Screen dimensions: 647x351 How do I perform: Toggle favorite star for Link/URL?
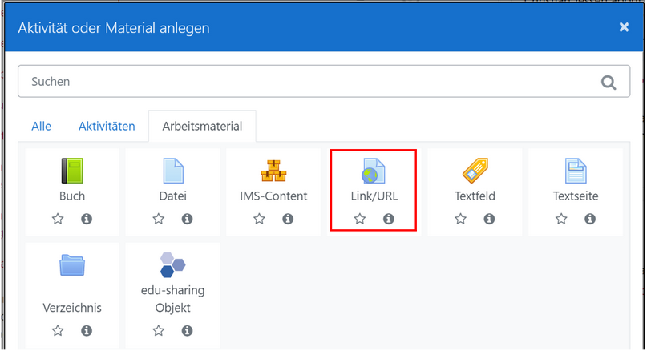click(x=360, y=219)
